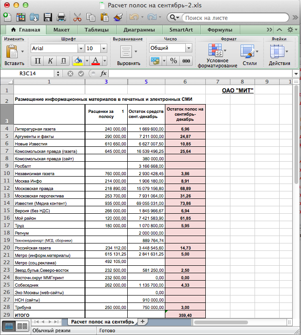Select the ОАО "МИТ" cell
This screenshot has height=335, width=301.
(x=237, y=91)
